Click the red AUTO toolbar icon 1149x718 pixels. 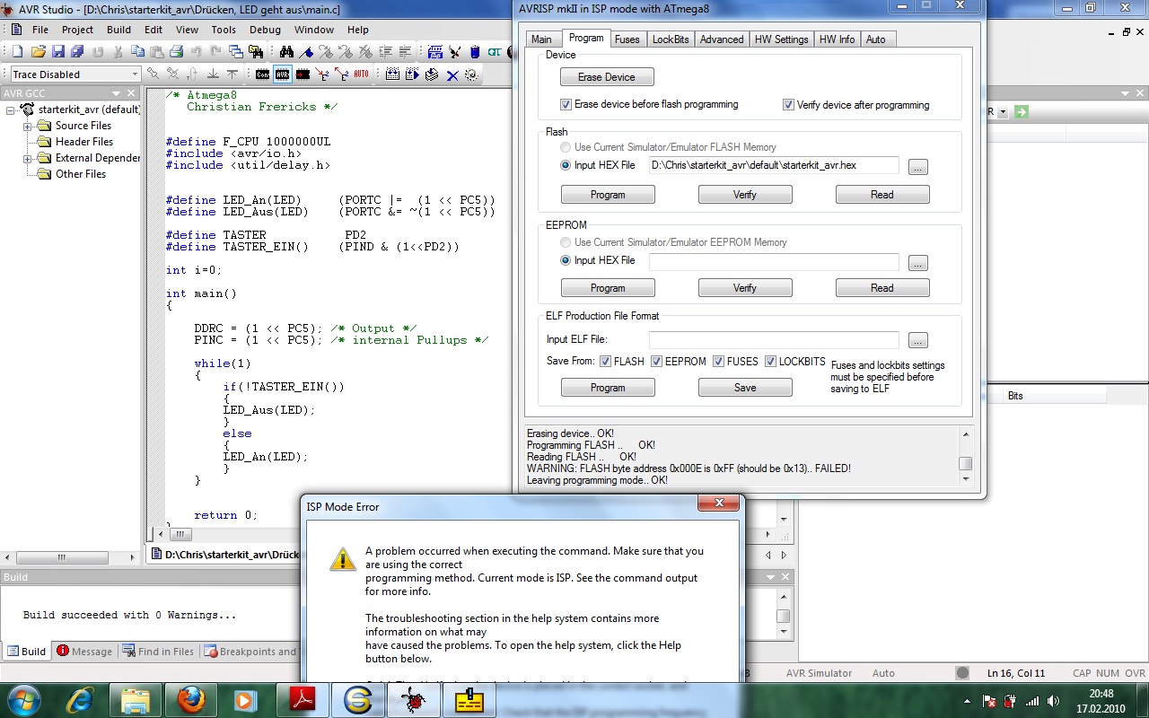coord(361,74)
